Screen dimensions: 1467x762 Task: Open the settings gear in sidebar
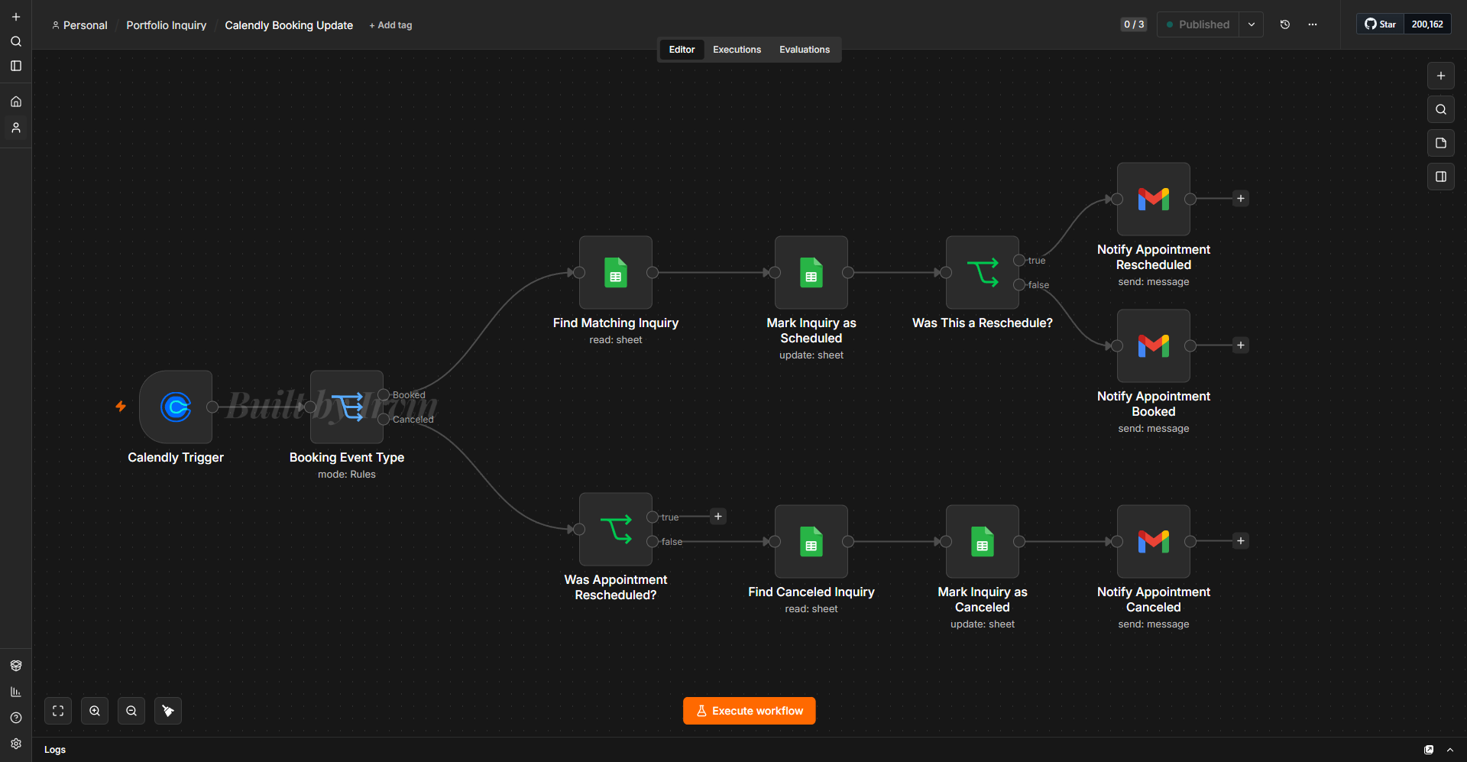pos(16,744)
